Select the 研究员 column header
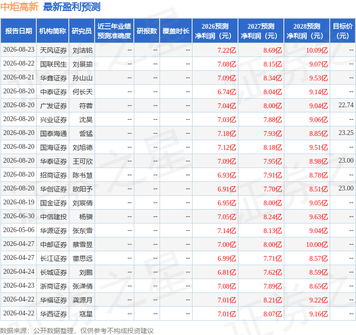The height and width of the screenshot is (335, 356). coord(82,31)
